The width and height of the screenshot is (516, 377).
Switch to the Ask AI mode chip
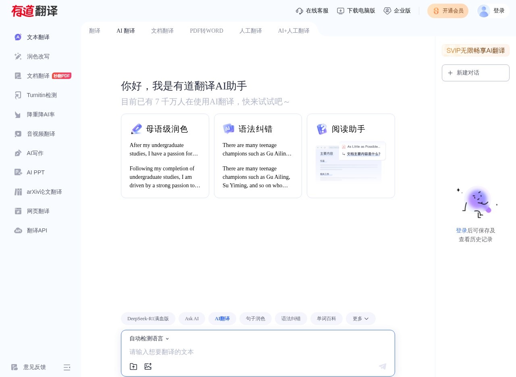click(x=191, y=319)
